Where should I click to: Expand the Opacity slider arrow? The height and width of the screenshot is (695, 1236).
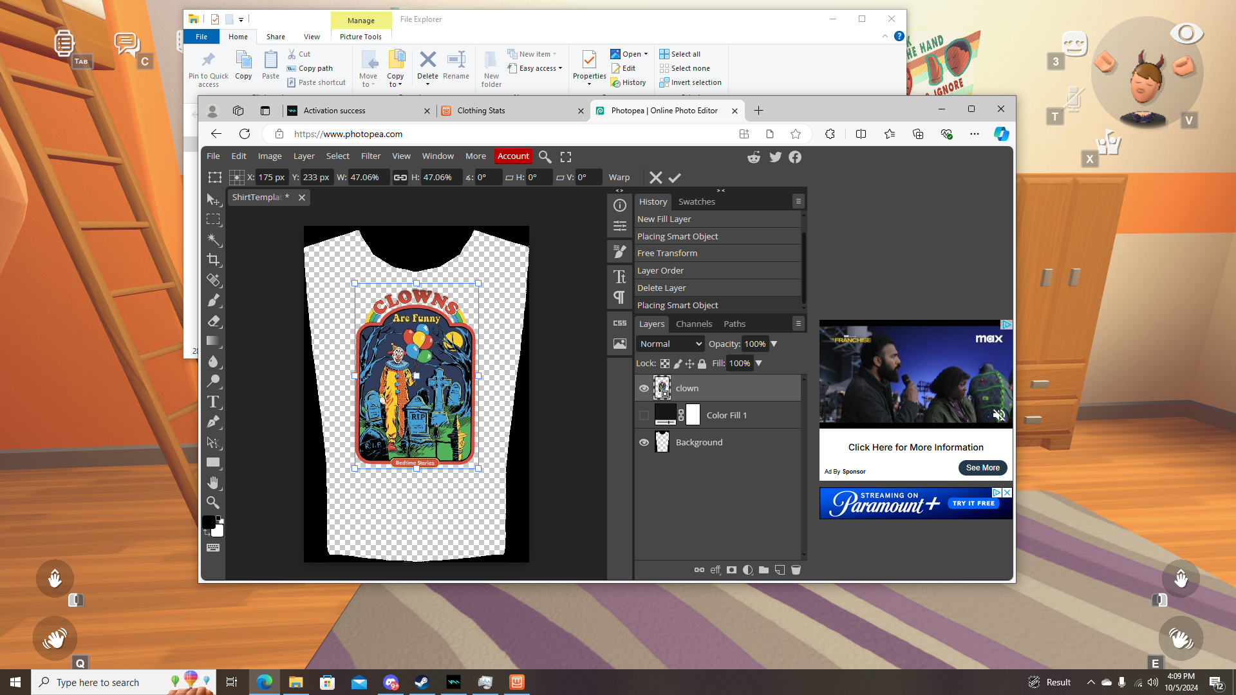click(774, 344)
